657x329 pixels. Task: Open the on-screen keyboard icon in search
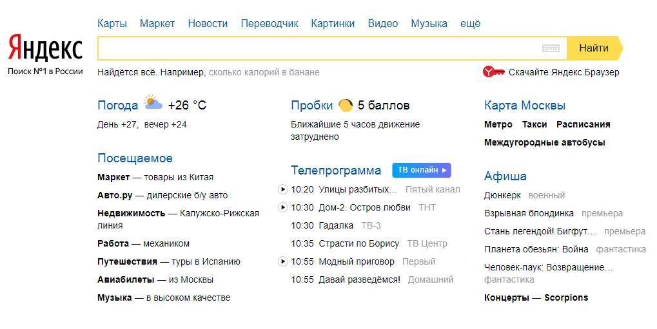(551, 48)
